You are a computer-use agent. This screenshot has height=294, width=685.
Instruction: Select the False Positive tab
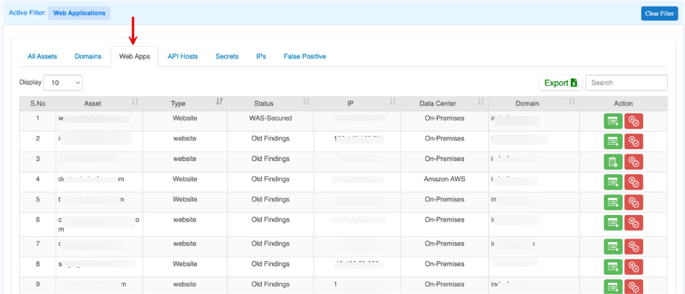(x=304, y=56)
